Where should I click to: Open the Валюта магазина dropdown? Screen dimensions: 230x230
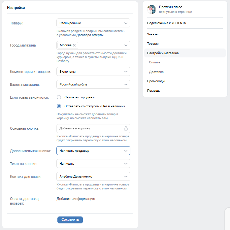point(93,84)
